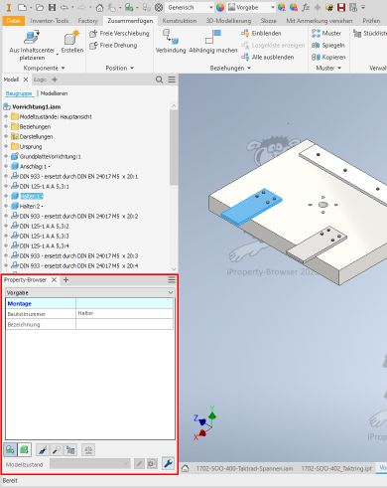Click Aus Inhaltscenter platzieren icon

pos(32,37)
